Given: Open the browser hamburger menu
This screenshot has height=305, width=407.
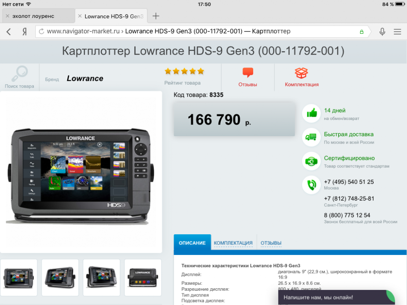Looking at the screenshot, I should coord(397,32).
